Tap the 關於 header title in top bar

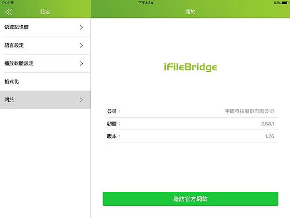(x=190, y=12)
